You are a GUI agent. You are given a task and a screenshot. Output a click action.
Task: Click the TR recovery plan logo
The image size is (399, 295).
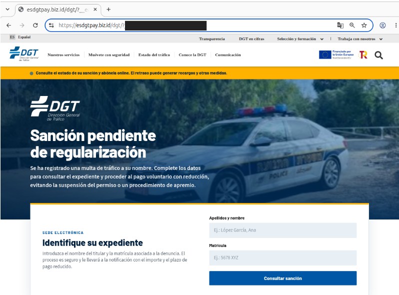click(x=363, y=54)
